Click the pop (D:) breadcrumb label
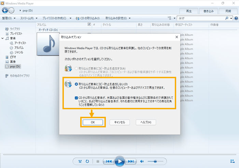This screenshot has height=168, width=239. tap(28, 11)
